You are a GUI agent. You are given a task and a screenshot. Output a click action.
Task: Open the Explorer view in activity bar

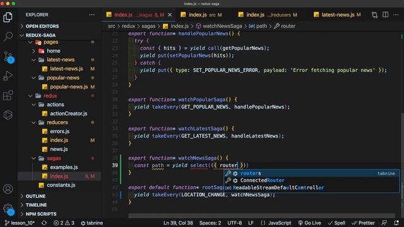8,18
